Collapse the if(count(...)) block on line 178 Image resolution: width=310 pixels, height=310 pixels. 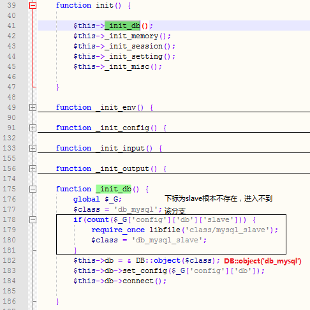pyautogui.click(x=33, y=219)
